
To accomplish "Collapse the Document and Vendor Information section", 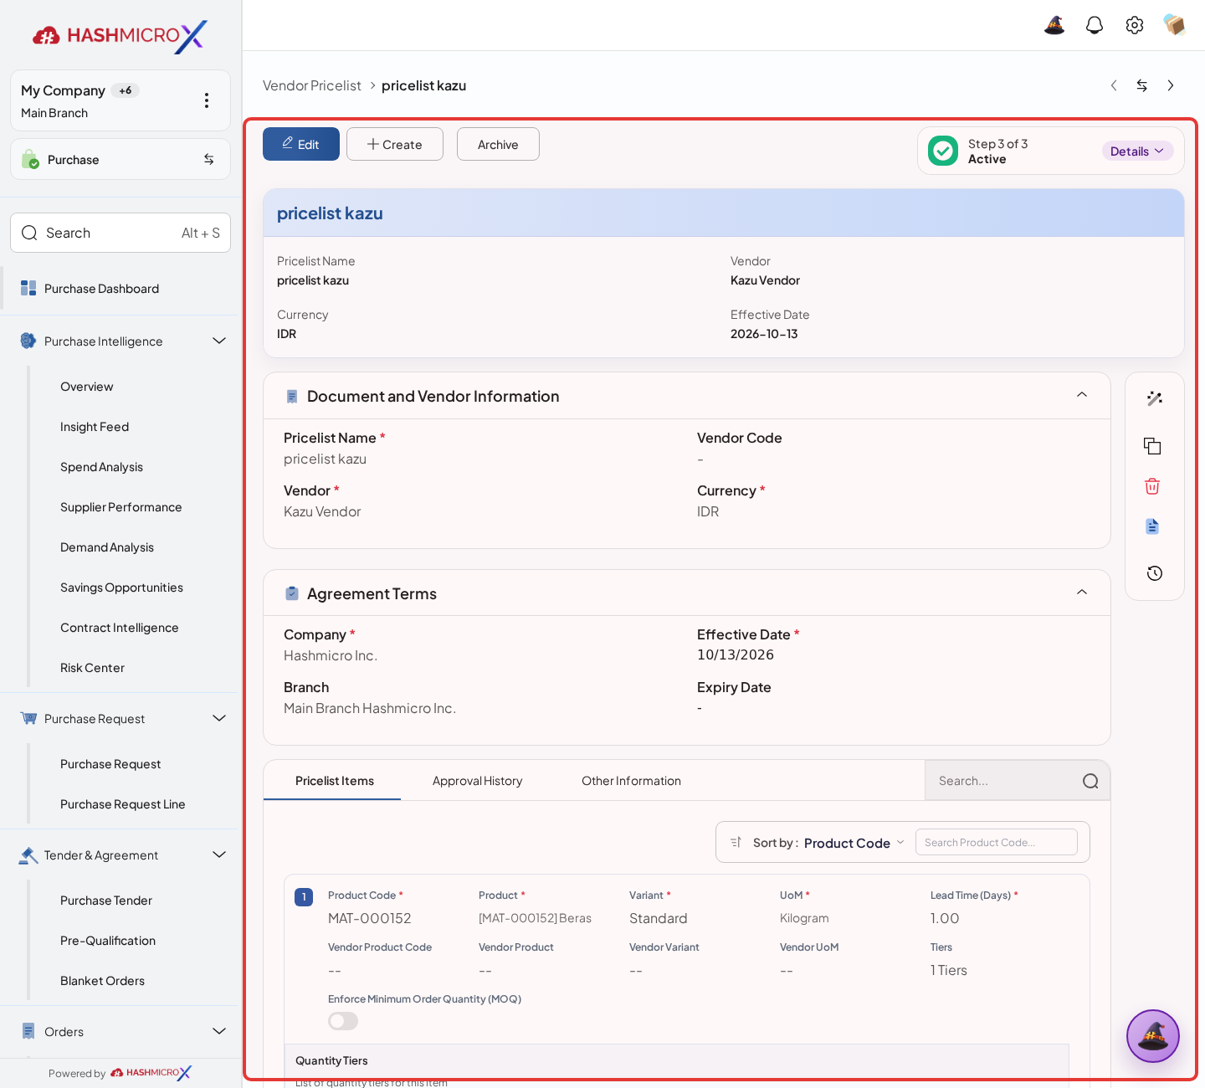I will click(1082, 395).
